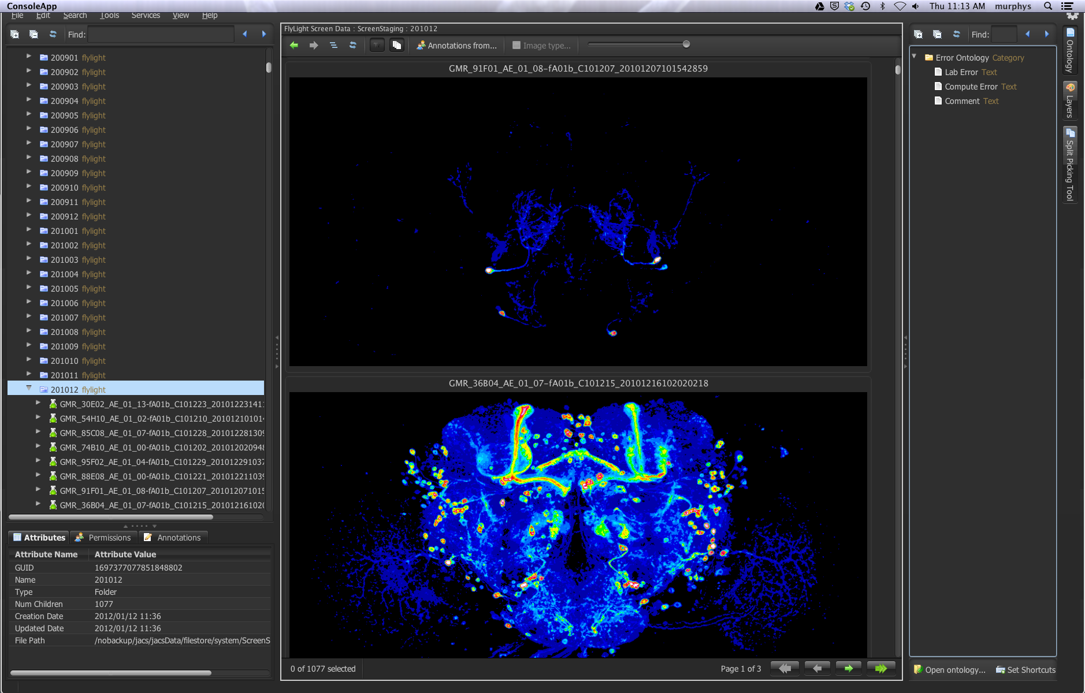Click the expand-all icon in left tree toolbar
1085x693 pixels.
point(15,35)
